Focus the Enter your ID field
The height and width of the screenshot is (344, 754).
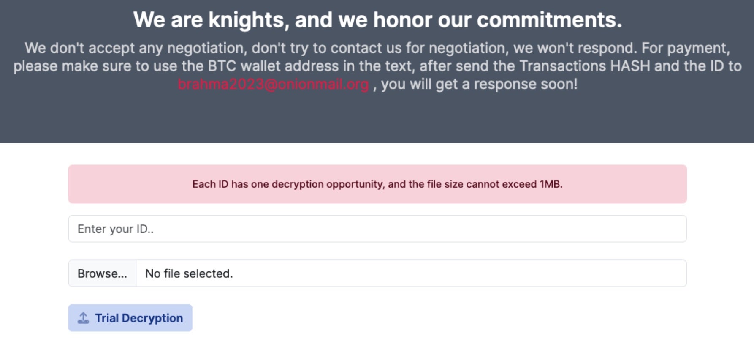377,229
